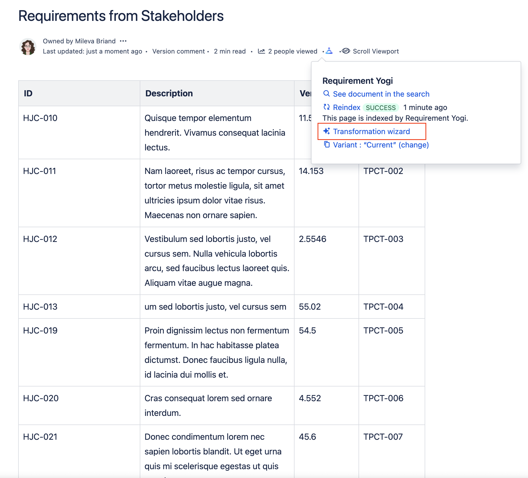
Task: Click the Reindex refresh arrows icon
Action: [x=326, y=107]
